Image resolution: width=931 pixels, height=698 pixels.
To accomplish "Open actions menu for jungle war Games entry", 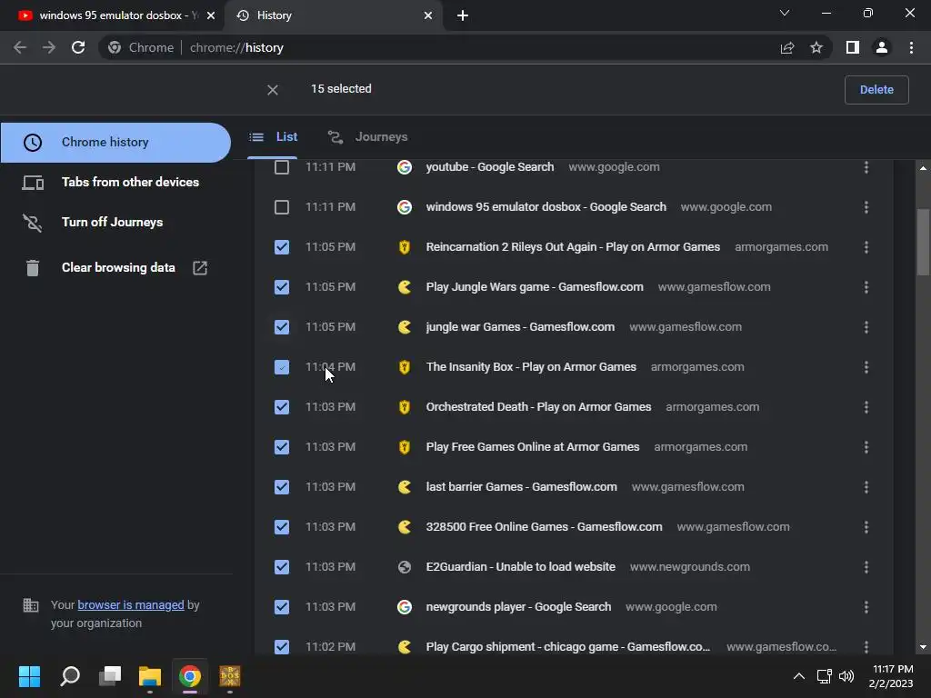I will [866, 327].
